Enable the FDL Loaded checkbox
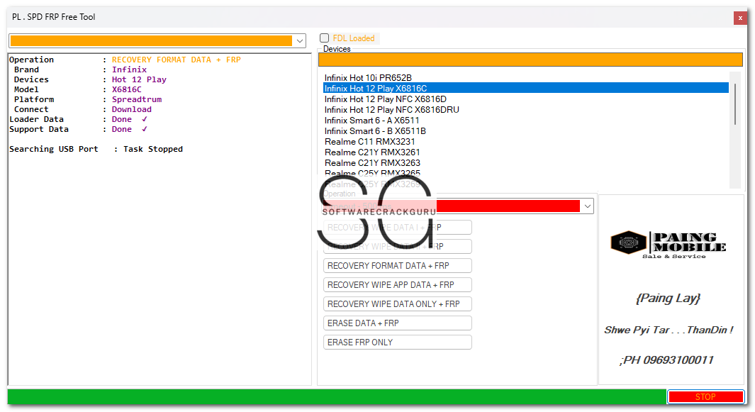The width and height of the screenshot is (755, 412). pos(325,38)
